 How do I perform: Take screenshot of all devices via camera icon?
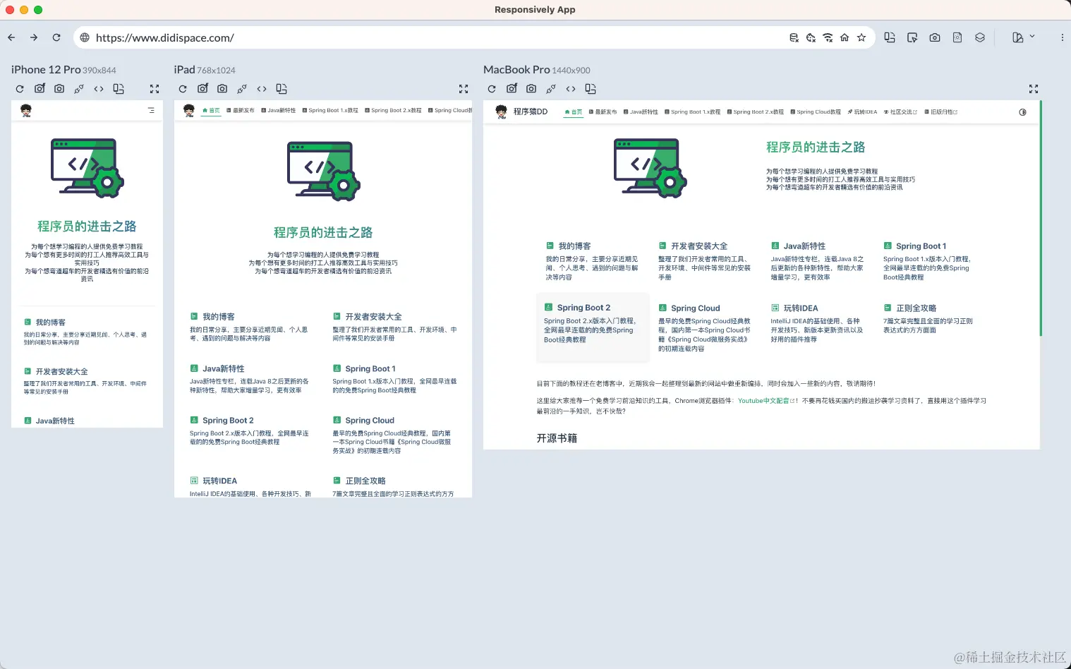[x=935, y=37]
